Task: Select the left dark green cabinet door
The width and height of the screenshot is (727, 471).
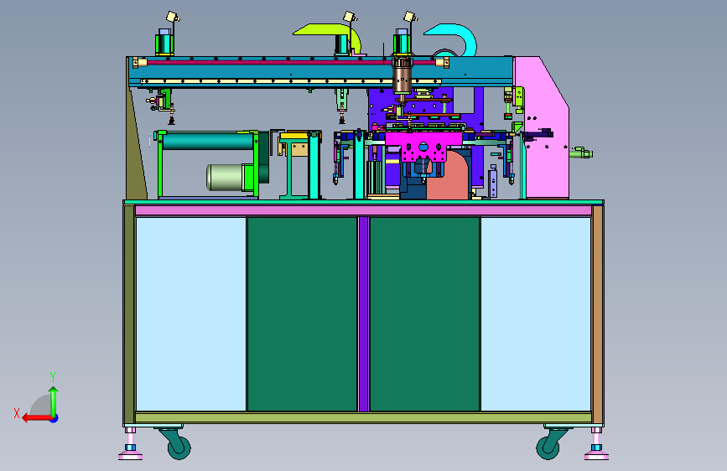Action: (x=303, y=313)
